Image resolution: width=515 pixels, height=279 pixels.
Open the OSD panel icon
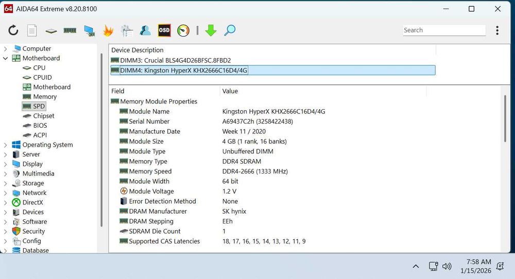click(x=164, y=30)
